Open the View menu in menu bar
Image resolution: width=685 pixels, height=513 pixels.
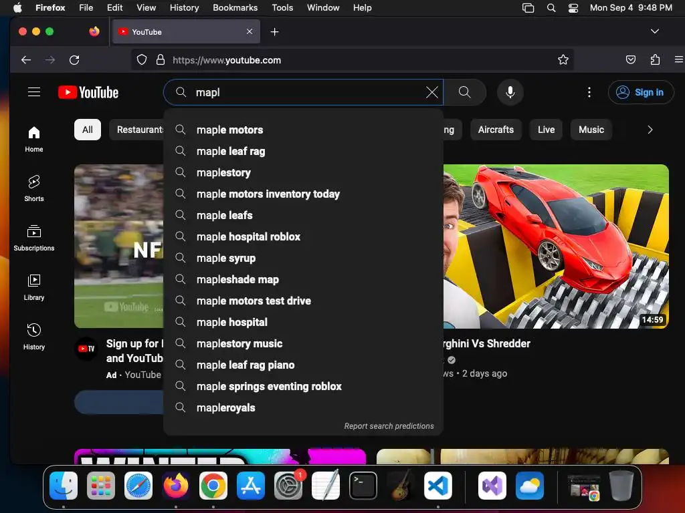(146, 7)
